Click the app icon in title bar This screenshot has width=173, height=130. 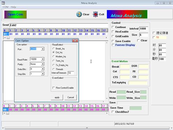[3, 3]
